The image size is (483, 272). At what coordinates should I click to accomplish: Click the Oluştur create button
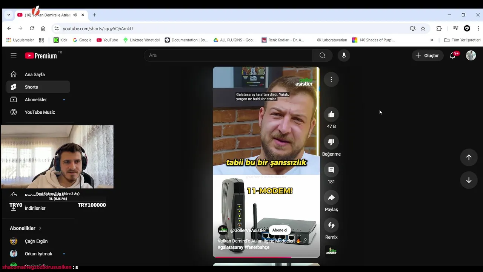[427, 56]
